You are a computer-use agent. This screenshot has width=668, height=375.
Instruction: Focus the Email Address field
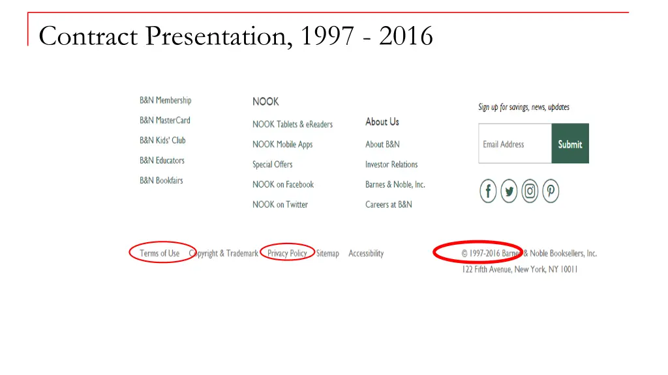[x=515, y=144]
